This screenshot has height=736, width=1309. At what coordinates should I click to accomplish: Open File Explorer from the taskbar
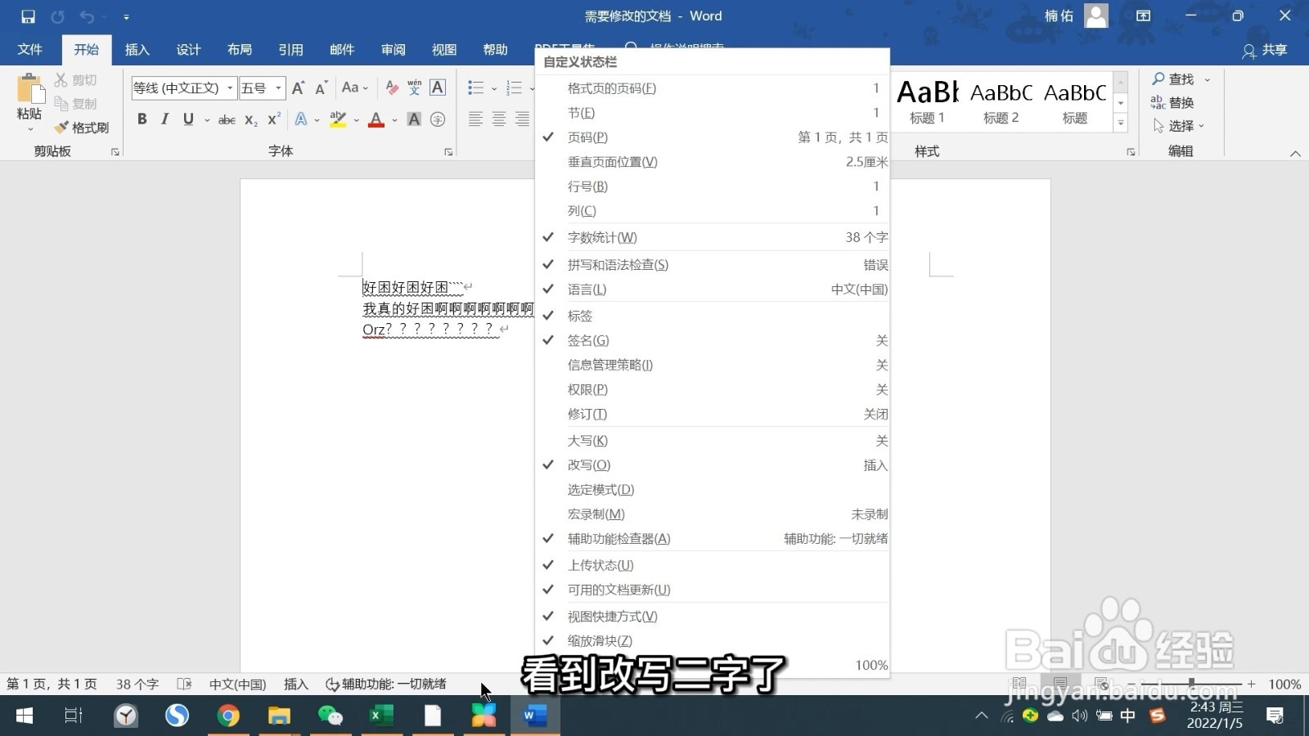click(x=279, y=716)
